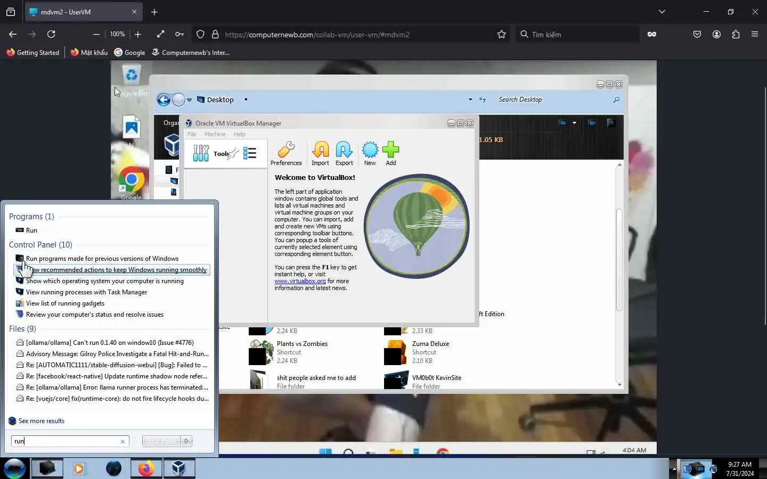Open Show which operating system is running
767x479 pixels.
[104, 281]
